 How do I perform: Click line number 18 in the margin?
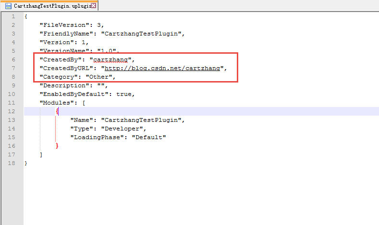point(12,163)
